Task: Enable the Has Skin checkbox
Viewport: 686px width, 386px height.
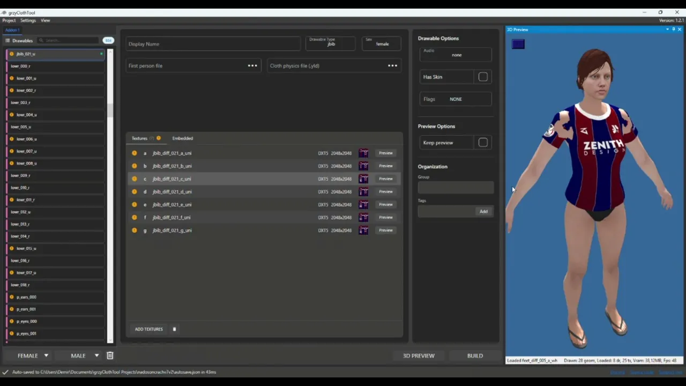Action: point(483,77)
